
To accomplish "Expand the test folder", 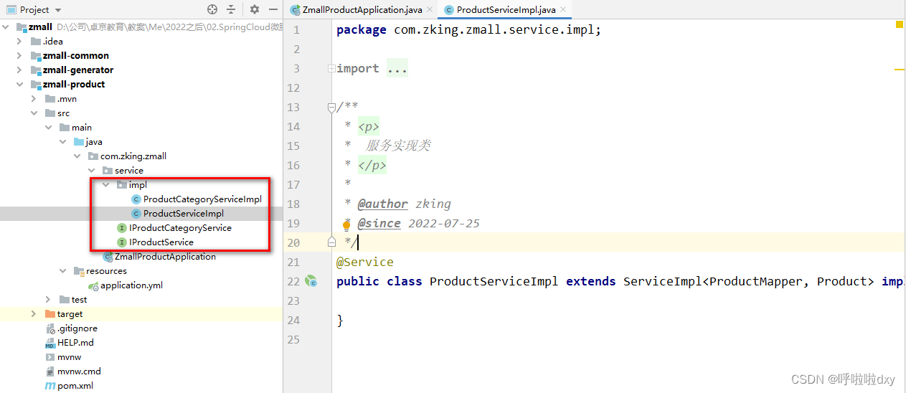I will point(48,300).
